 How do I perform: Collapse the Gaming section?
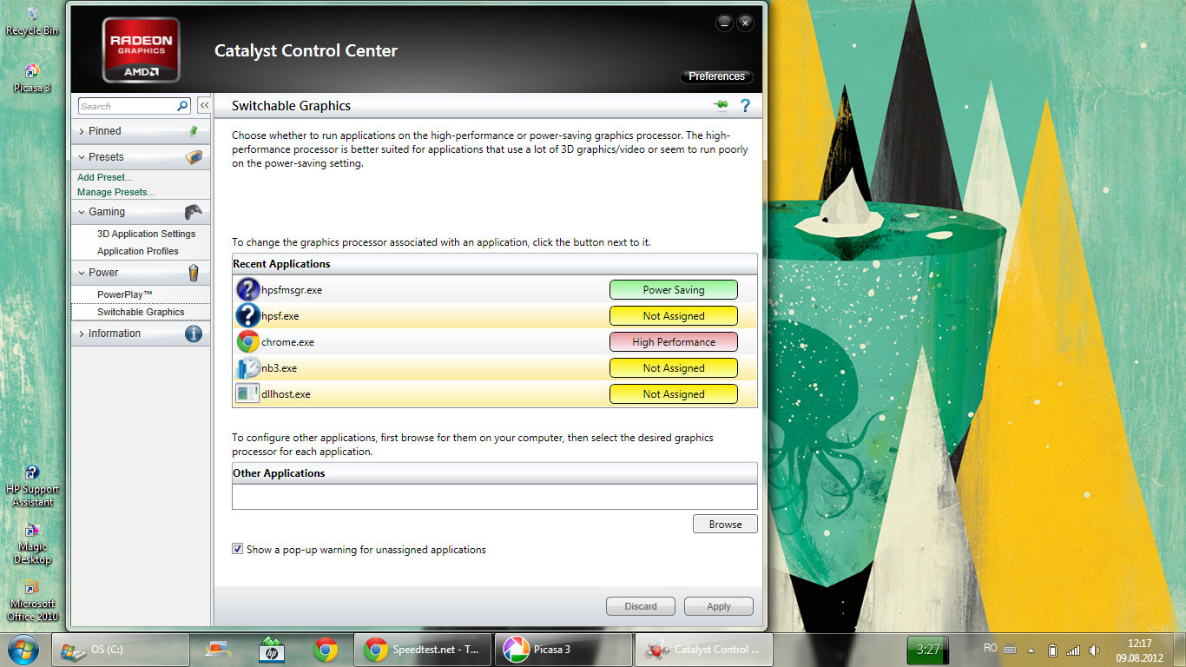coord(141,212)
